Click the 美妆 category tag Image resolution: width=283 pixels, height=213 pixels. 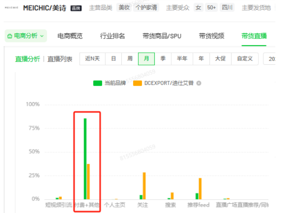124,8
